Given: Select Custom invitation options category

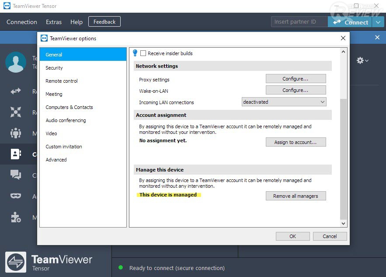Looking at the screenshot, I should (83, 147).
